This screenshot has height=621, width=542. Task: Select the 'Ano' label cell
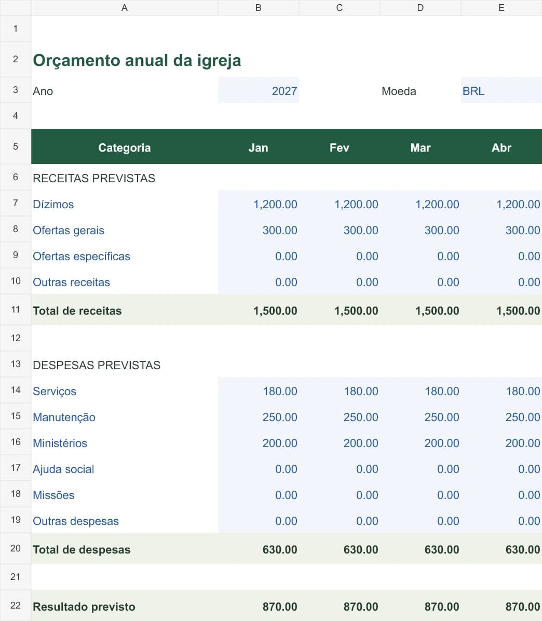click(x=124, y=90)
